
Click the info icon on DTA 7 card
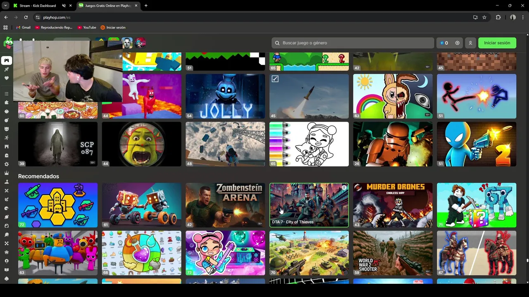coord(344,188)
